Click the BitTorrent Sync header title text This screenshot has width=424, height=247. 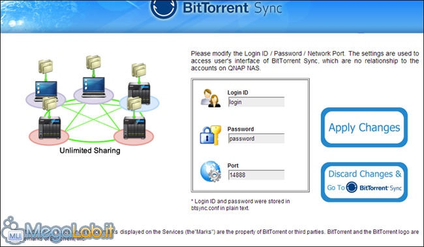[232, 8]
